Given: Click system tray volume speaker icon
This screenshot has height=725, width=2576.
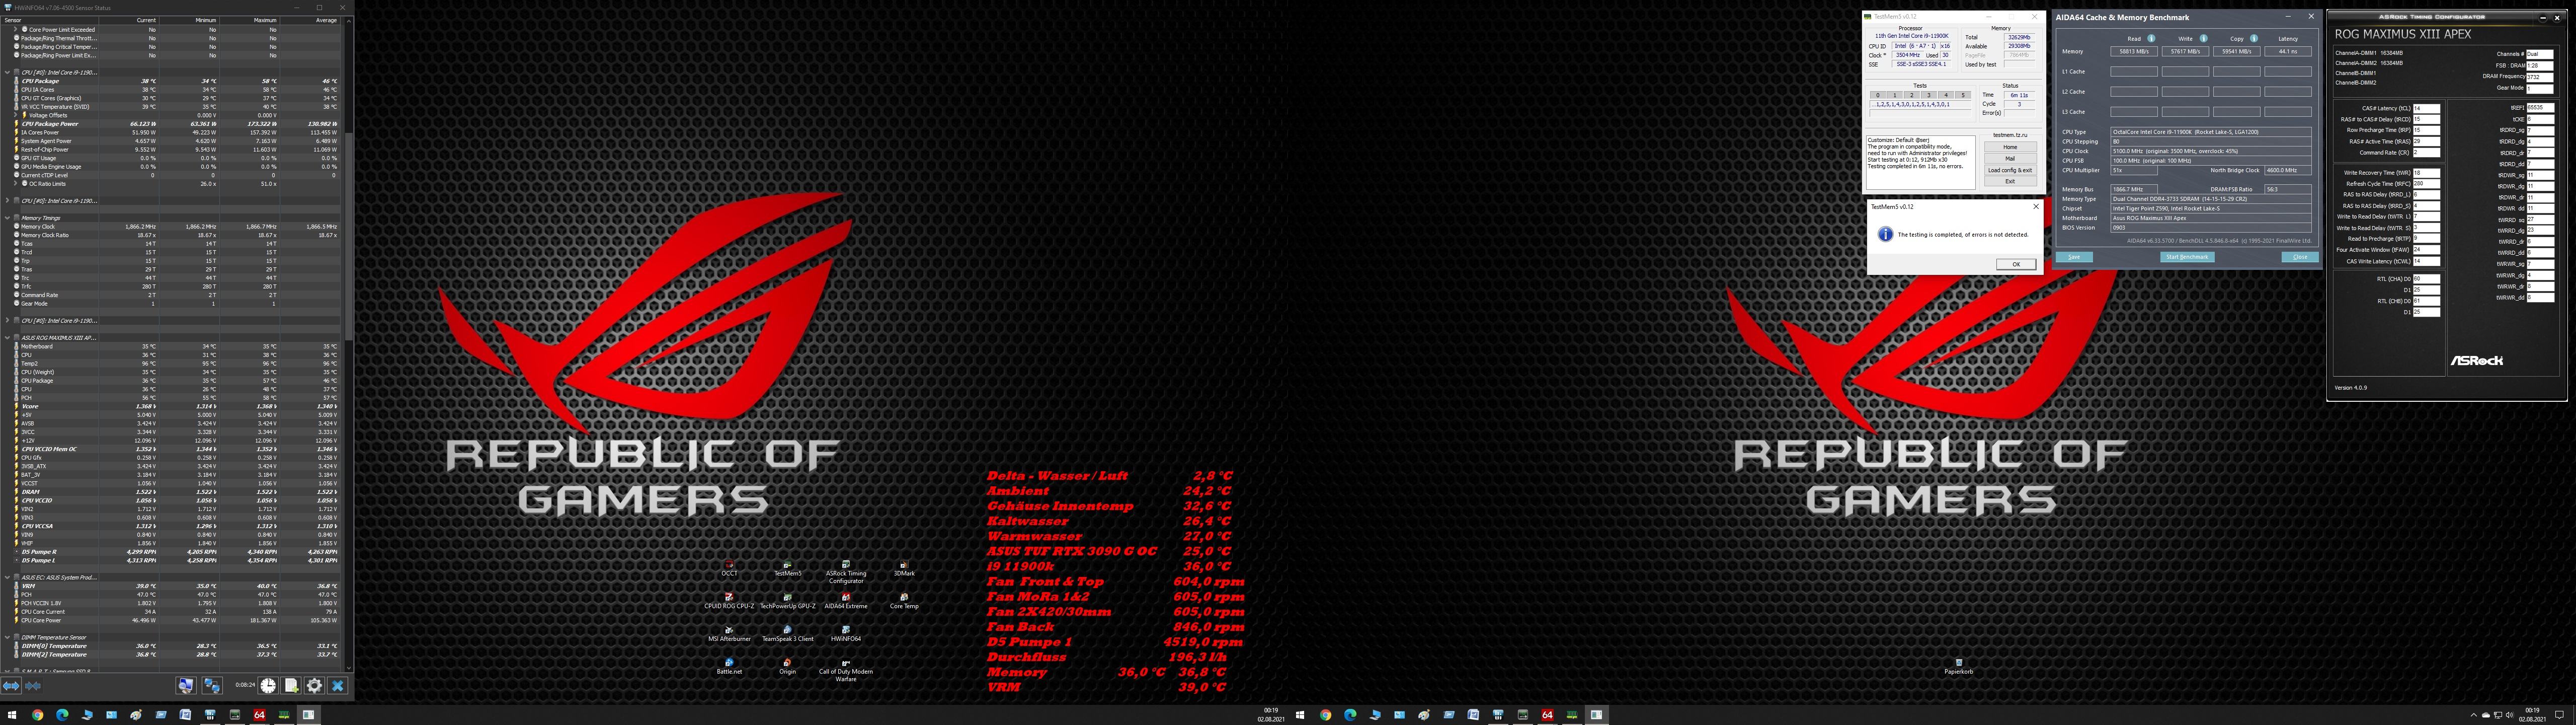Looking at the screenshot, I should pyautogui.click(x=2509, y=715).
